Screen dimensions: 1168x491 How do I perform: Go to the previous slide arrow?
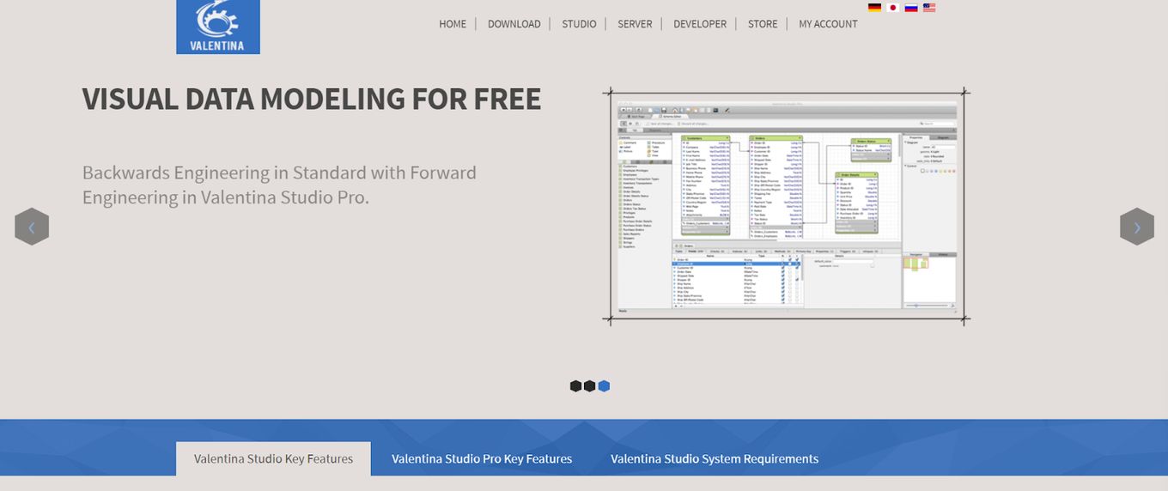(x=32, y=227)
